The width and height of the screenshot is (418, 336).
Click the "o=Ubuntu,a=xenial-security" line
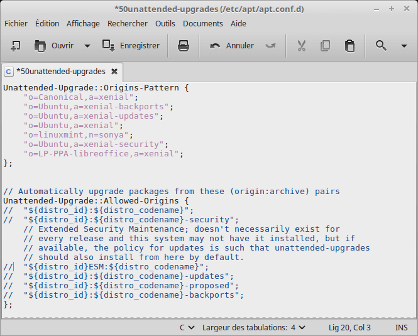coord(96,144)
